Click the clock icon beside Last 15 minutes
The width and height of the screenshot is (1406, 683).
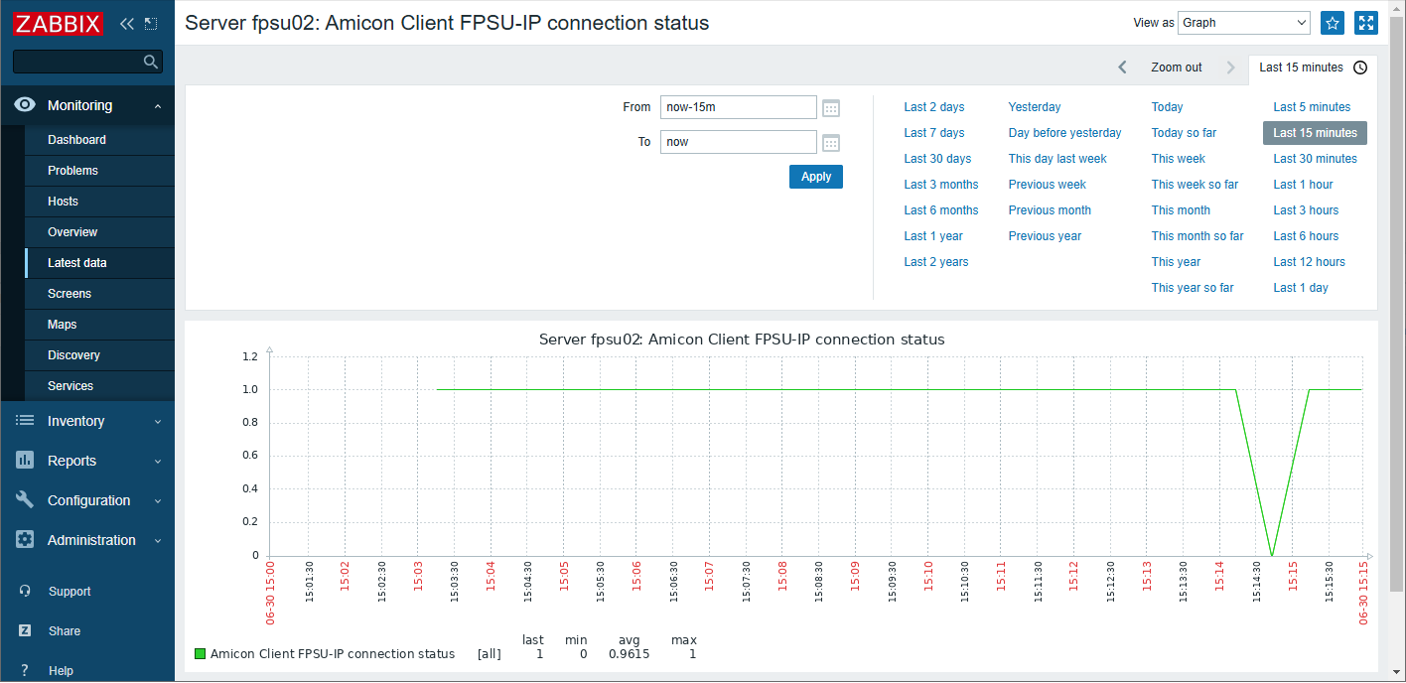click(x=1360, y=68)
